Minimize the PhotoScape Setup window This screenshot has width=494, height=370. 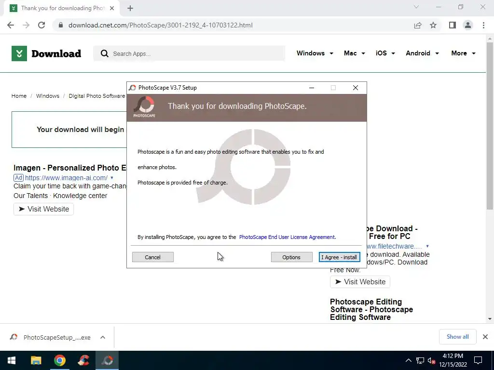pos(312,88)
